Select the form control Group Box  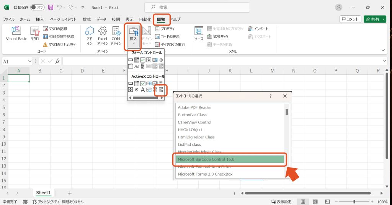coord(131,66)
